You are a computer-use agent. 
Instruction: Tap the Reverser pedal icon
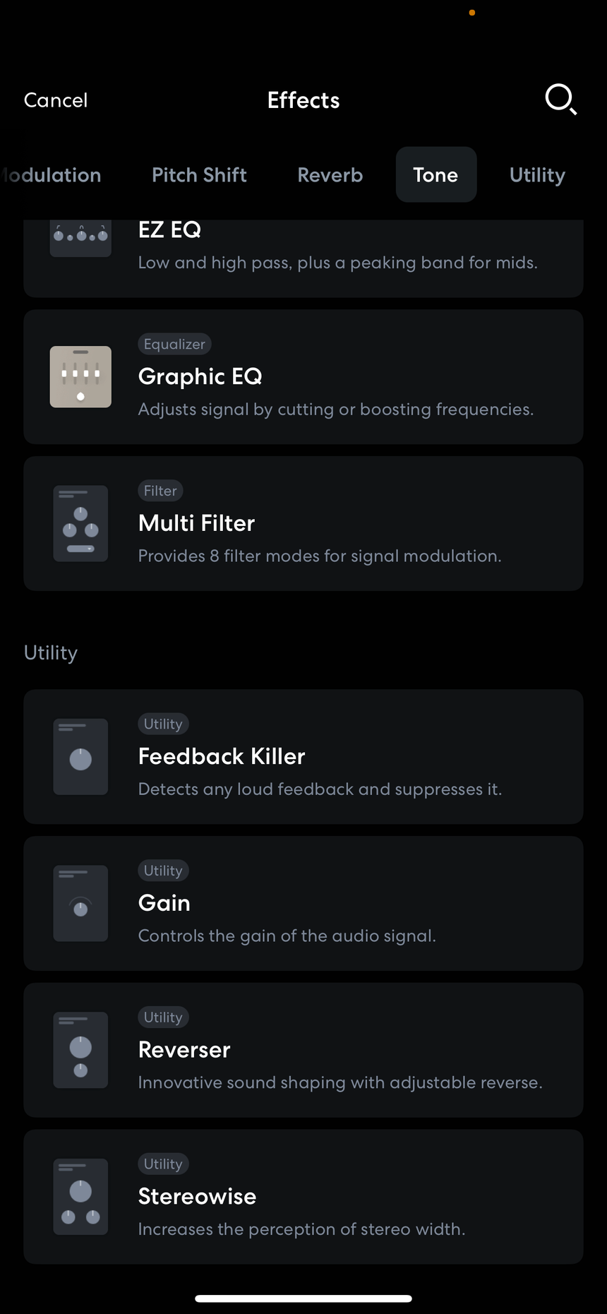(x=80, y=1050)
